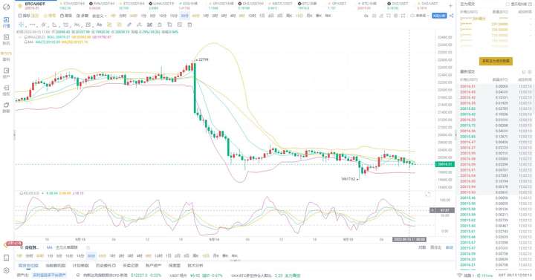The image size is (535, 280).
Task: Collapse the BOLL indicator legend arrow
Action: coord(21,37)
